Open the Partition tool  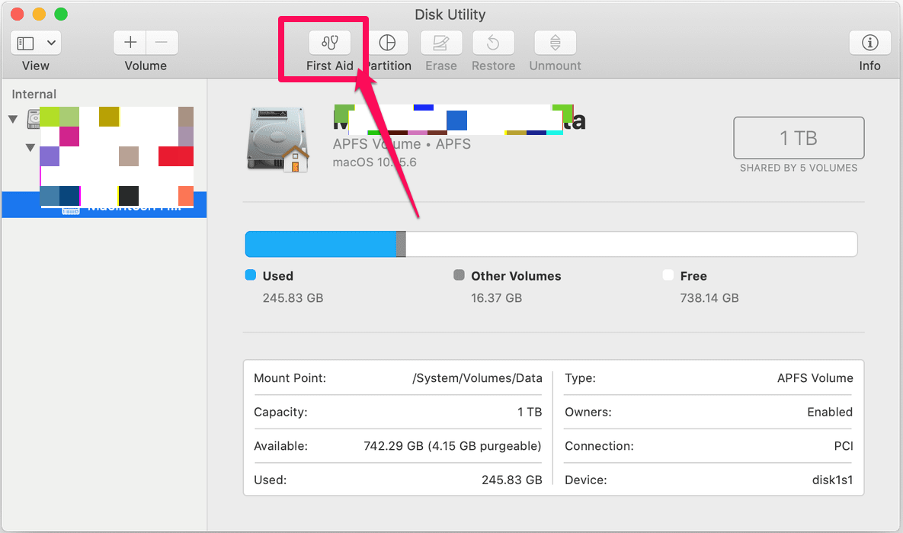[x=388, y=43]
